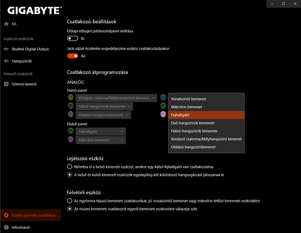Toggle the Előlapi előugró párbeszédpanel letiltása switch

click(x=73, y=38)
